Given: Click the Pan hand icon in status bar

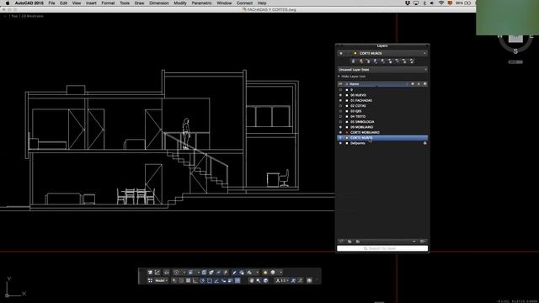Looking at the screenshot, I should (251, 280).
